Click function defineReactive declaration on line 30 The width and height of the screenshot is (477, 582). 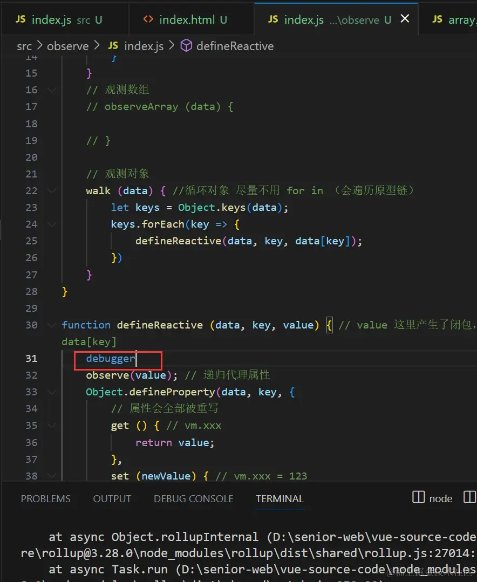coord(132,325)
